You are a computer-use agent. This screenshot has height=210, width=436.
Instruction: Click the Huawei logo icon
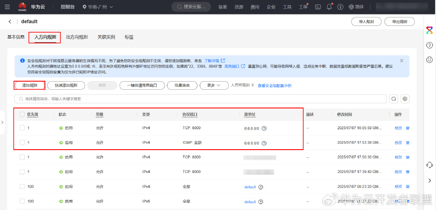23,7
